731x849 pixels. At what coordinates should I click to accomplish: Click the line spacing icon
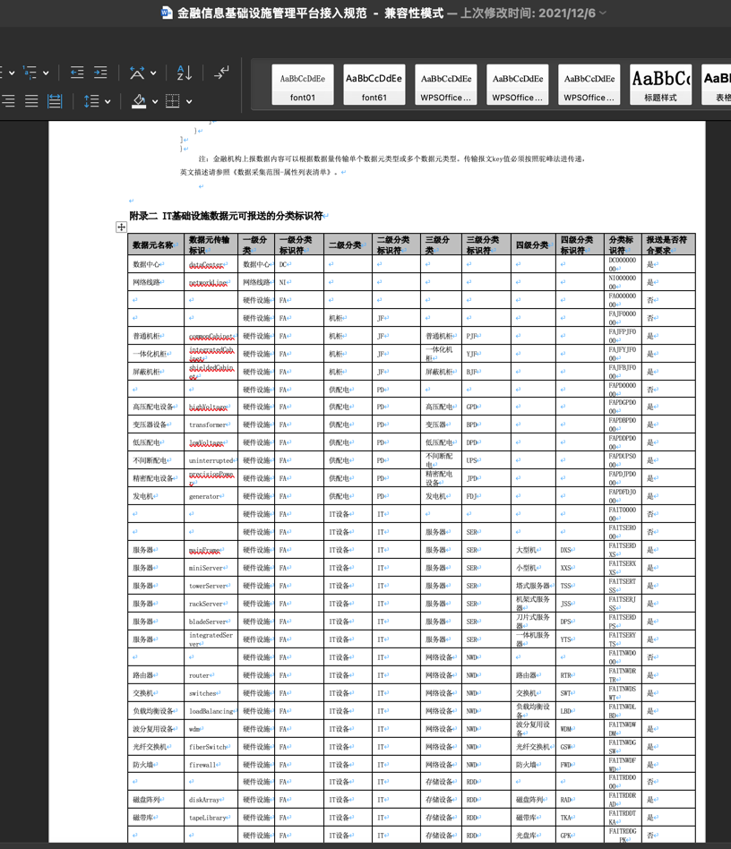click(91, 100)
